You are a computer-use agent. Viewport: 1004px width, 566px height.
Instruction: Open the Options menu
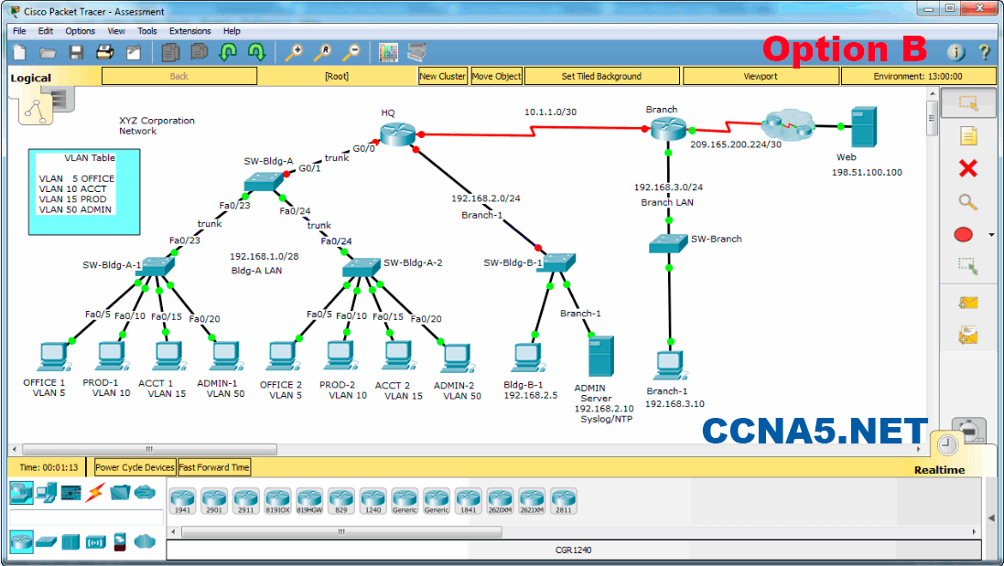(x=80, y=30)
